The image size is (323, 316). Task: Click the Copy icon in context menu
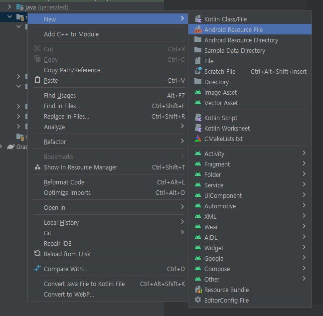coord(37,59)
